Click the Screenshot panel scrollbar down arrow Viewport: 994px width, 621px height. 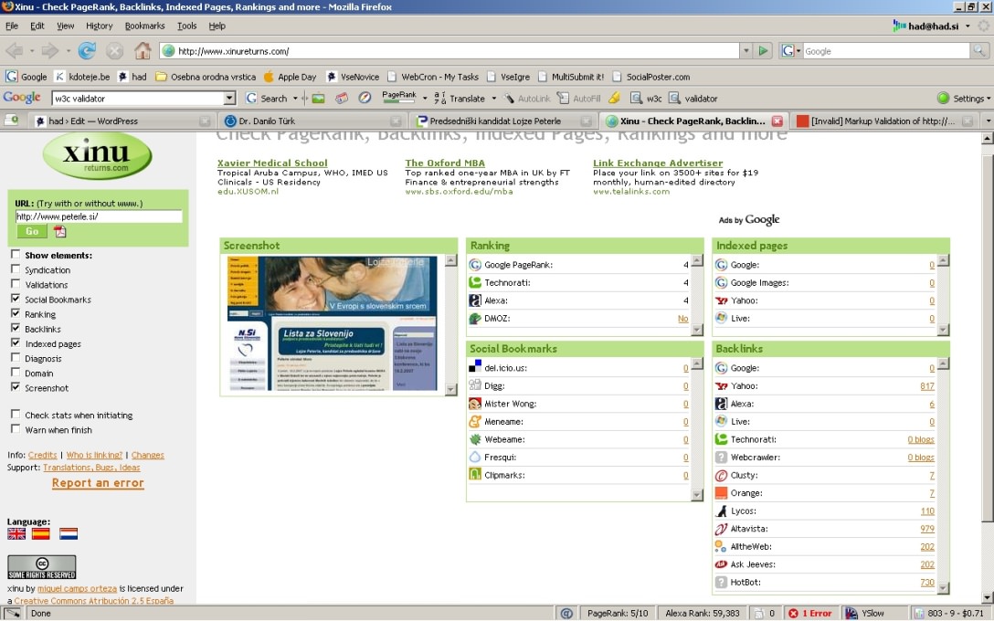(x=450, y=390)
